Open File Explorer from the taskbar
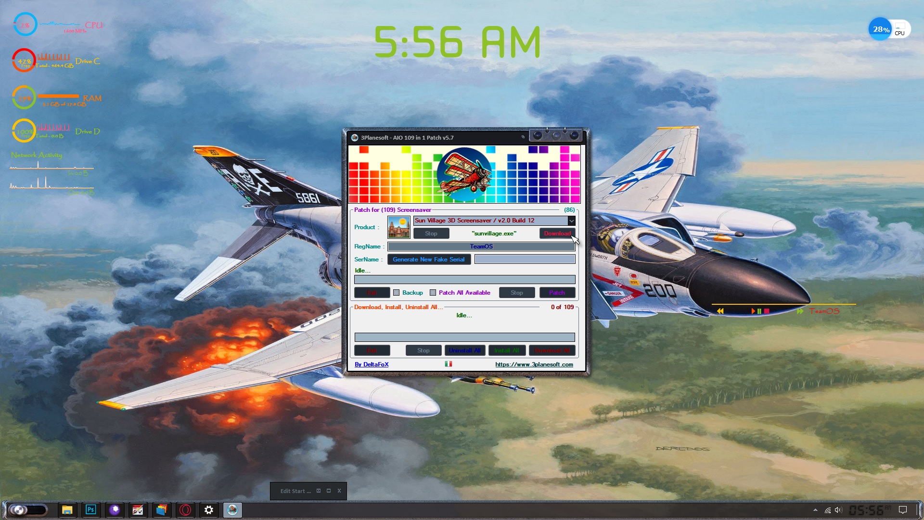 coord(67,509)
